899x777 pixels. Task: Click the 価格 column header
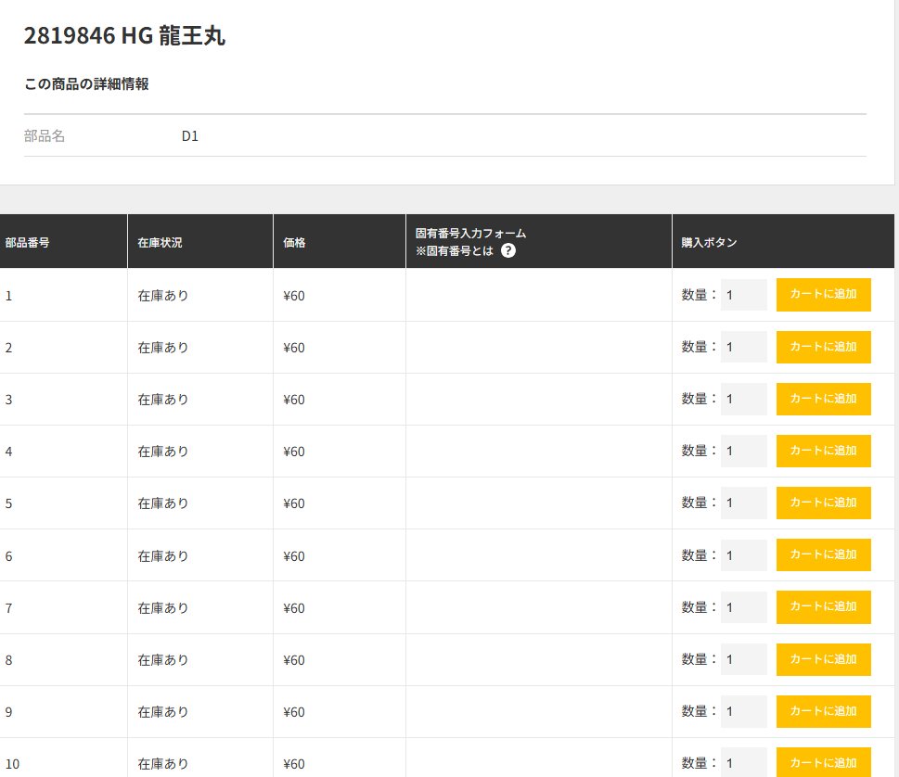(294, 242)
